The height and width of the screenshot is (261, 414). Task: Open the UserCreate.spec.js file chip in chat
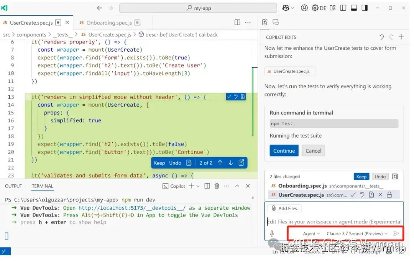coord(290,71)
